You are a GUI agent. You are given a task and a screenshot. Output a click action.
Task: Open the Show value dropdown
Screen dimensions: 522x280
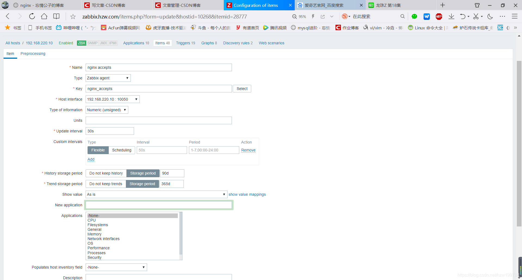[x=156, y=194]
